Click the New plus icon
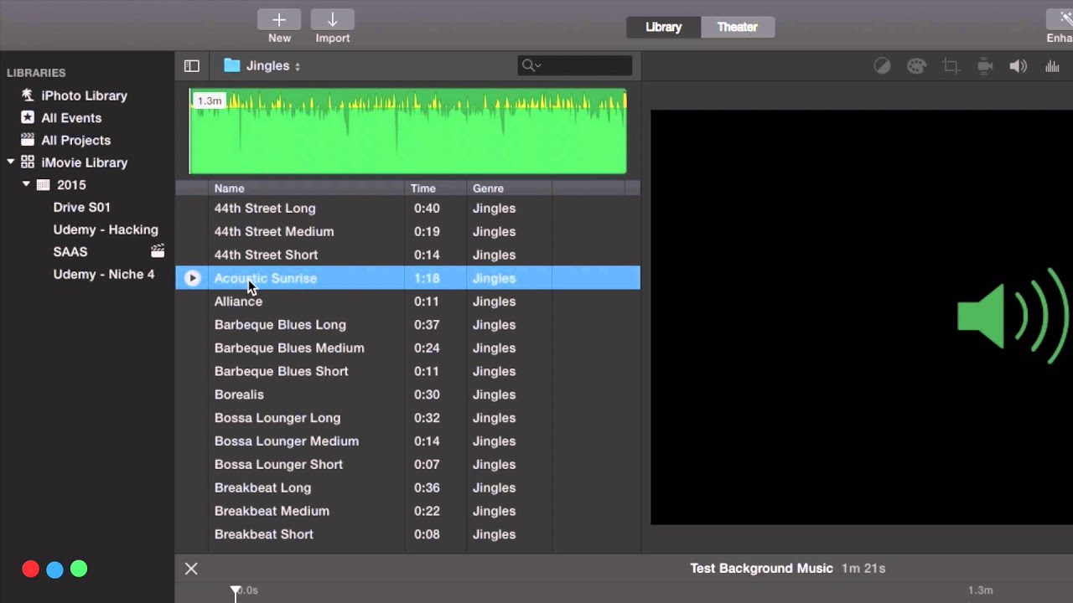This screenshot has height=603, width=1073. pos(279,19)
